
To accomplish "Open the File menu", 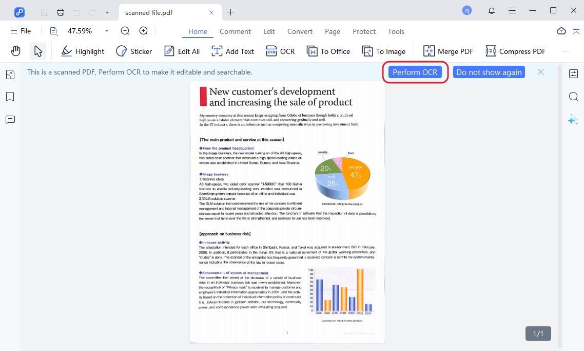I will (21, 30).
